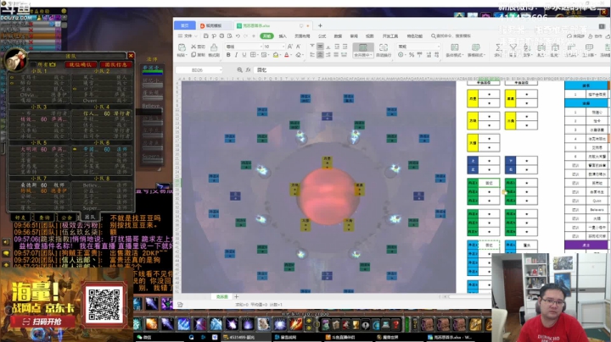This screenshot has height=342, width=611.
Task: Open the 插入 ribbon tab
Action: pyautogui.click(x=283, y=36)
